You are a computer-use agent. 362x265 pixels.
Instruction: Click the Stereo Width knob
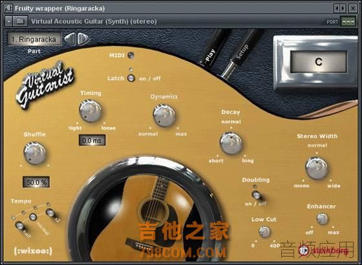(x=317, y=168)
